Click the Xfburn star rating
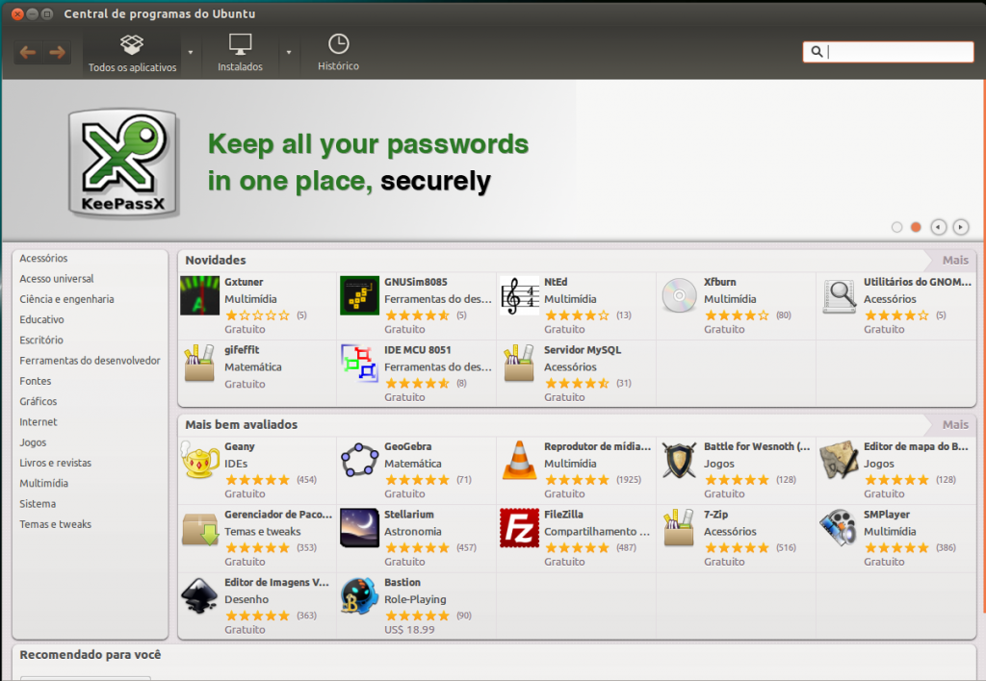986x681 pixels. point(737,315)
